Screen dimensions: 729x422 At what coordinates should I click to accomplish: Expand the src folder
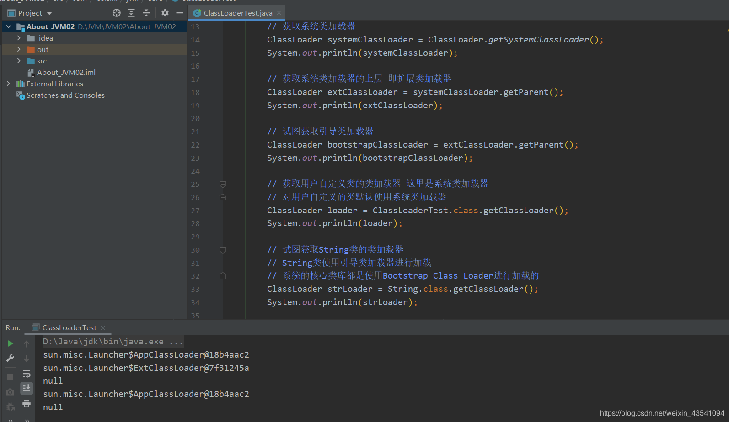tap(19, 61)
